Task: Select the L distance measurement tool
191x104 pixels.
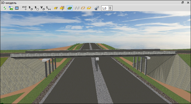Action: 48,8
